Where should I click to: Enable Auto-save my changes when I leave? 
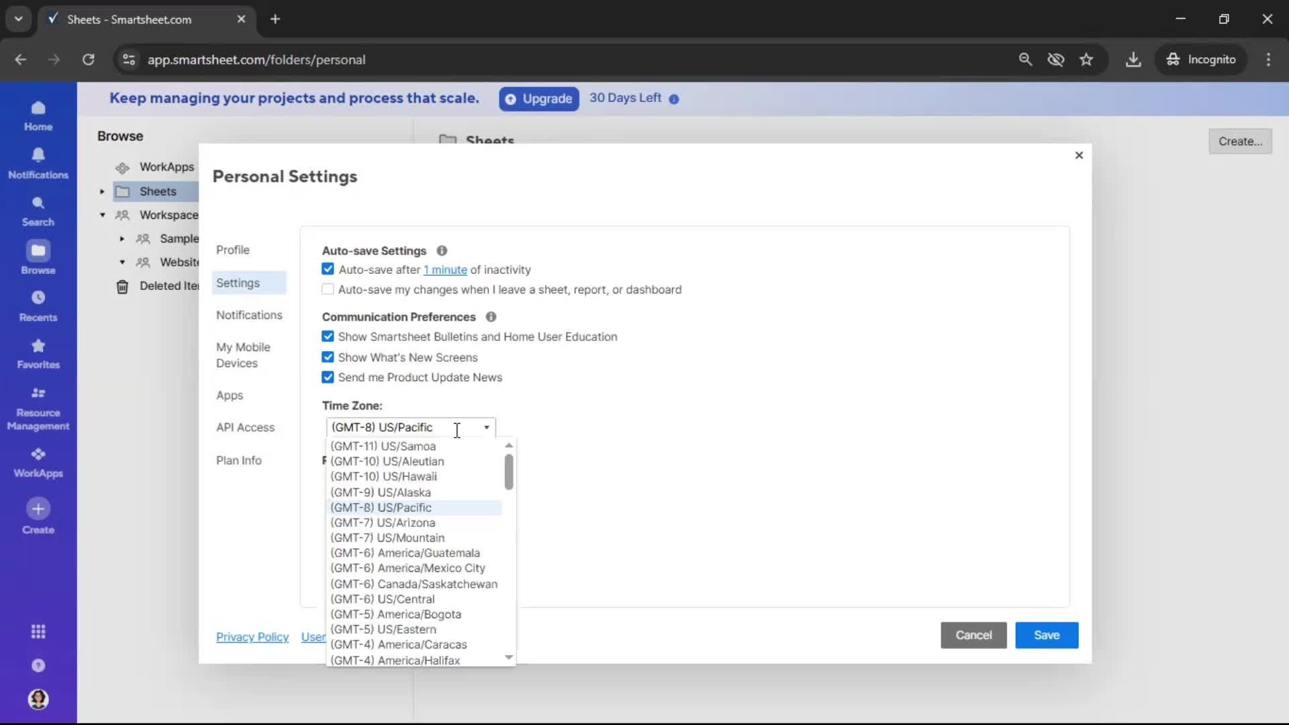tap(328, 289)
